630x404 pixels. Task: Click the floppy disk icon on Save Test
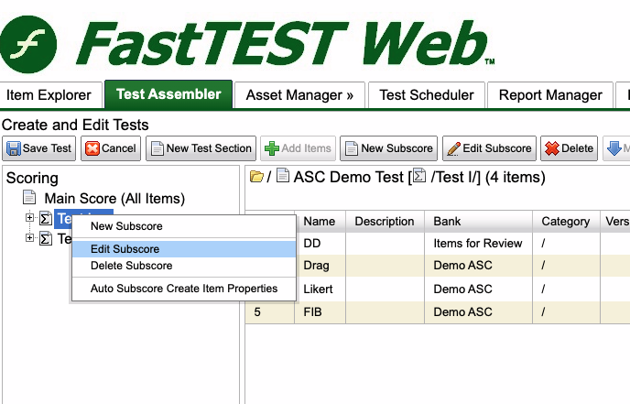[14, 148]
